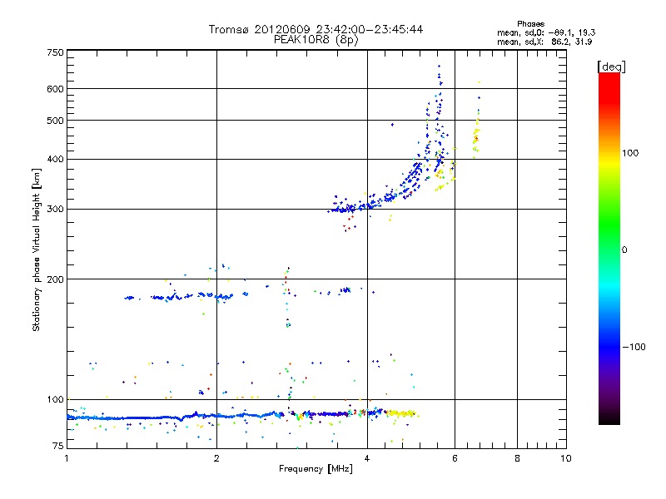Click the mean, sd,X statistics line
Viewport: 666px width, 499px height.
coord(545,41)
